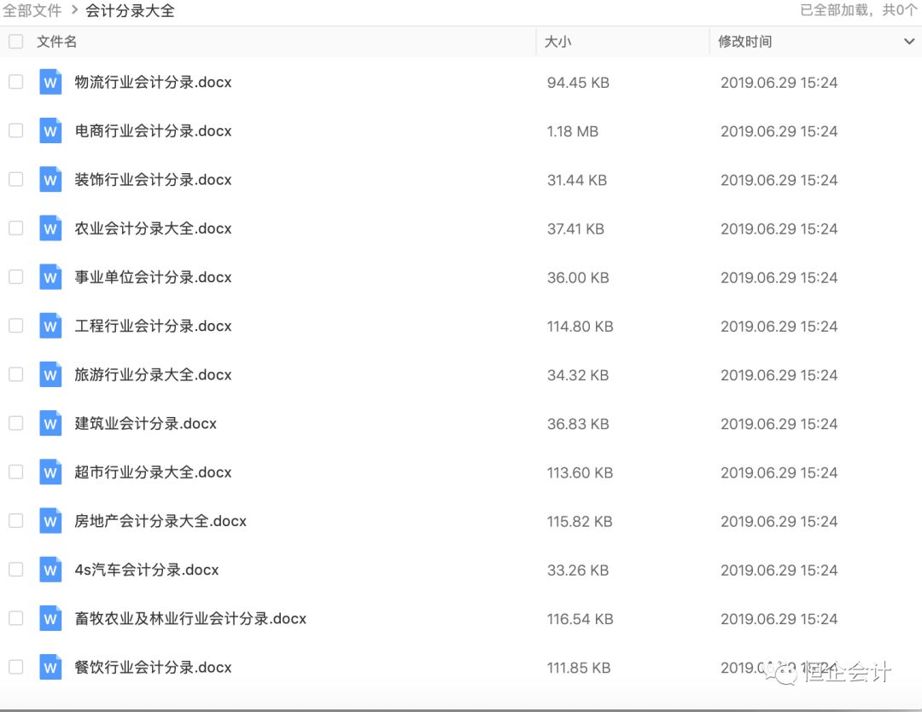Image resolution: width=922 pixels, height=712 pixels.
Task: Select the checkbox for 旅游行业分录大全.docx
Action: click(15, 373)
